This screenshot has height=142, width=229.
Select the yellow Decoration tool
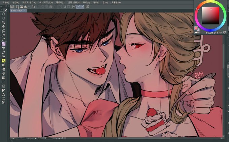point(4,61)
